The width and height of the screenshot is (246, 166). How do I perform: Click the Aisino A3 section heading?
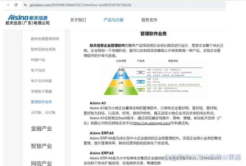pos(98,103)
